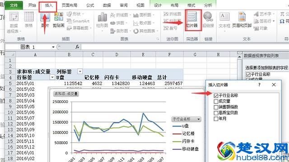The image size is (289, 162).
Task: Click the Slicer (切片器) button
Action: tap(191, 20)
